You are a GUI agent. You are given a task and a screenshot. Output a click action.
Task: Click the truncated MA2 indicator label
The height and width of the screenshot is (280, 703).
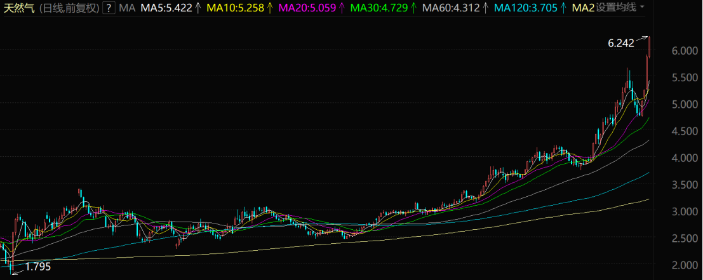(x=582, y=8)
